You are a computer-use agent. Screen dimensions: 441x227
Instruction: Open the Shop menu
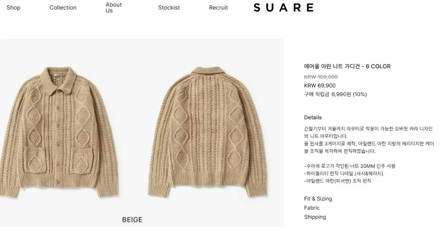coord(13,8)
